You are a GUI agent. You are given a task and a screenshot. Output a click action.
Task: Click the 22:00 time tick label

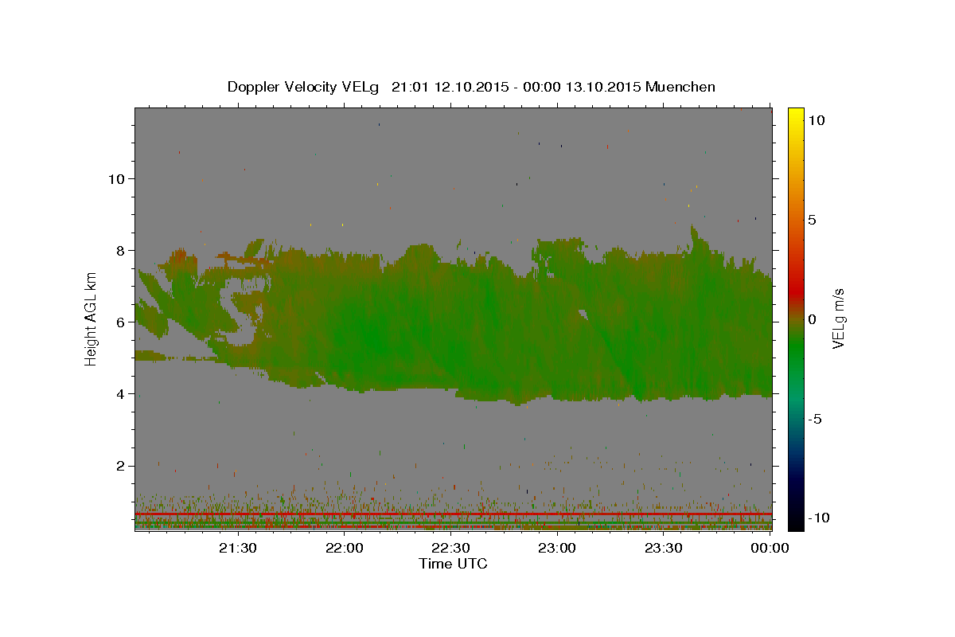coord(345,548)
